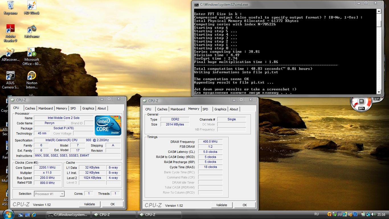Click the cmd window scrollbar up arrow

379,11
